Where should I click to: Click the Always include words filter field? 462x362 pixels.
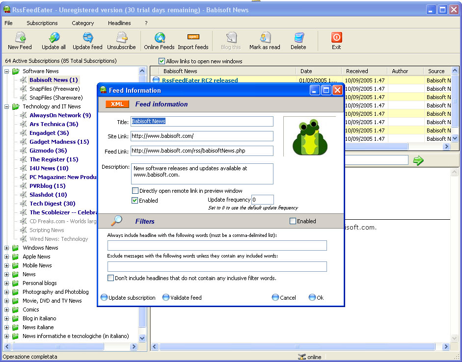pyautogui.click(x=217, y=245)
